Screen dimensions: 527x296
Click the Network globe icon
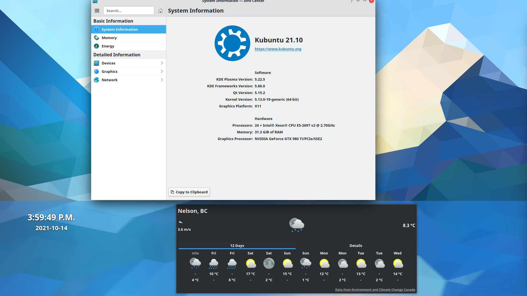click(96, 80)
